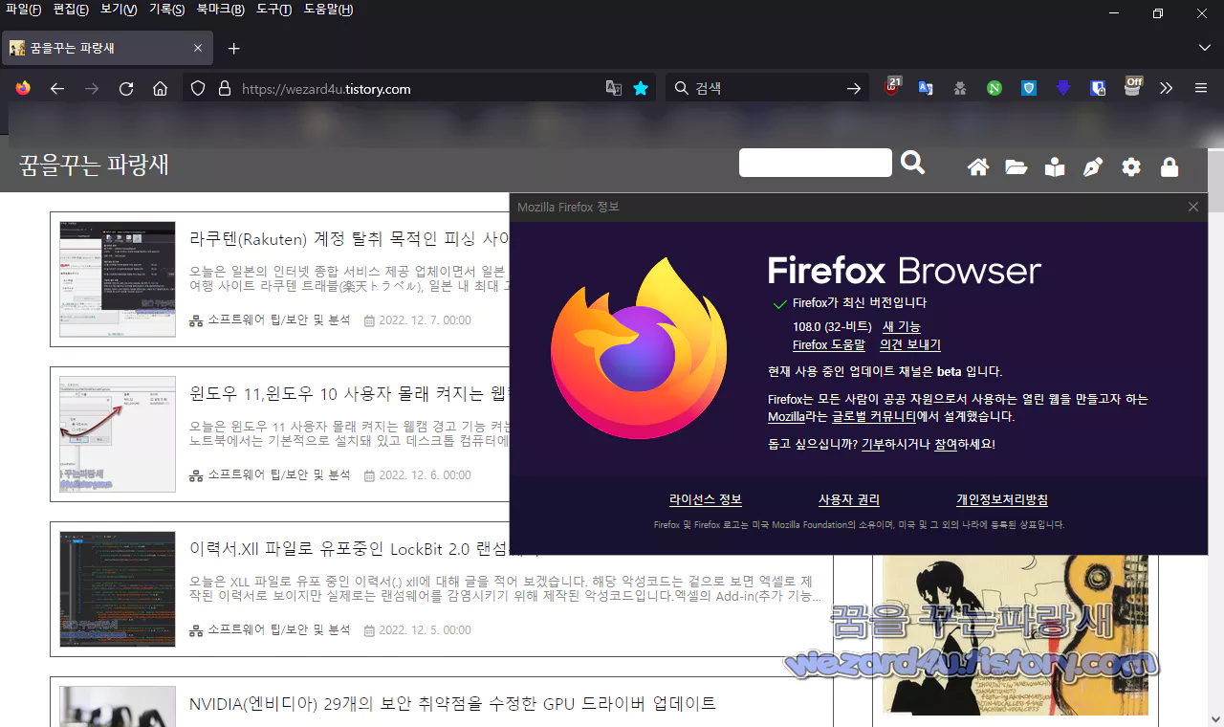This screenshot has height=727, width=1224.
Task: Reload the current page
Action: click(x=126, y=88)
